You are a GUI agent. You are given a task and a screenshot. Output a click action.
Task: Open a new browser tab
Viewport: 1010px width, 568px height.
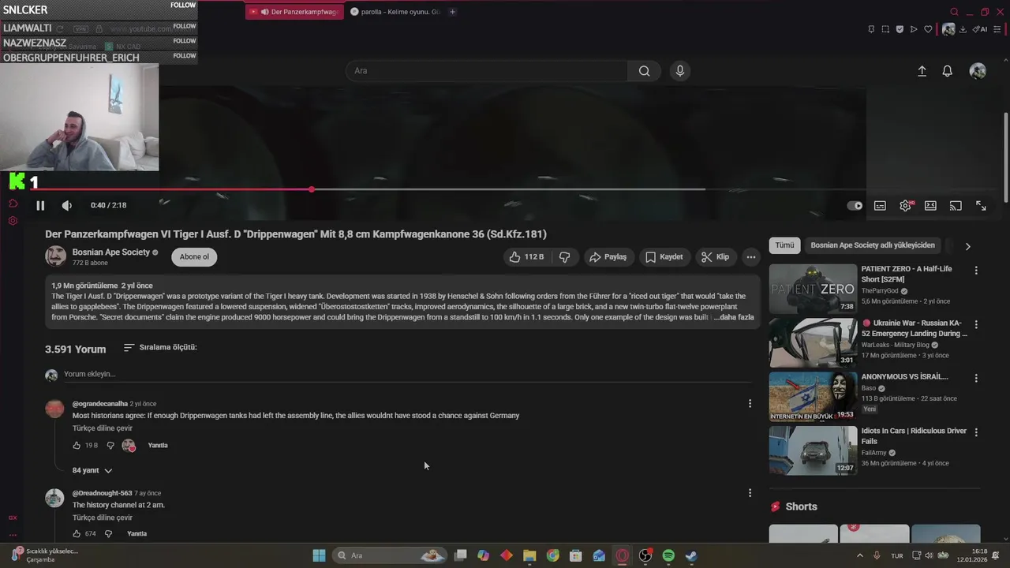pyautogui.click(x=453, y=12)
